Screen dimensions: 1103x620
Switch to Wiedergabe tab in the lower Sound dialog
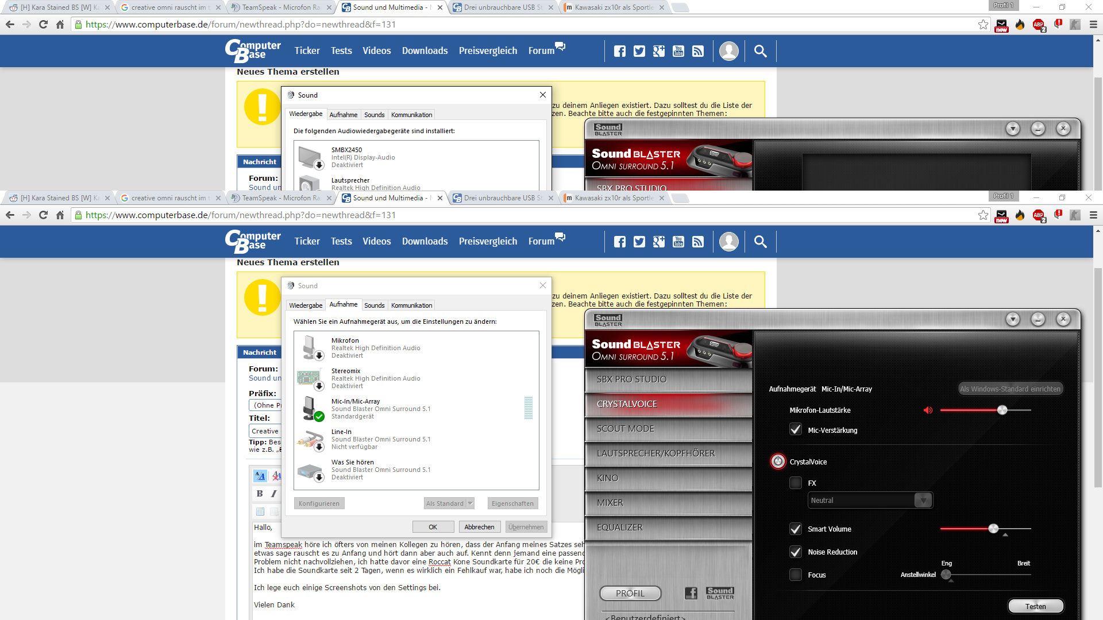click(x=306, y=305)
